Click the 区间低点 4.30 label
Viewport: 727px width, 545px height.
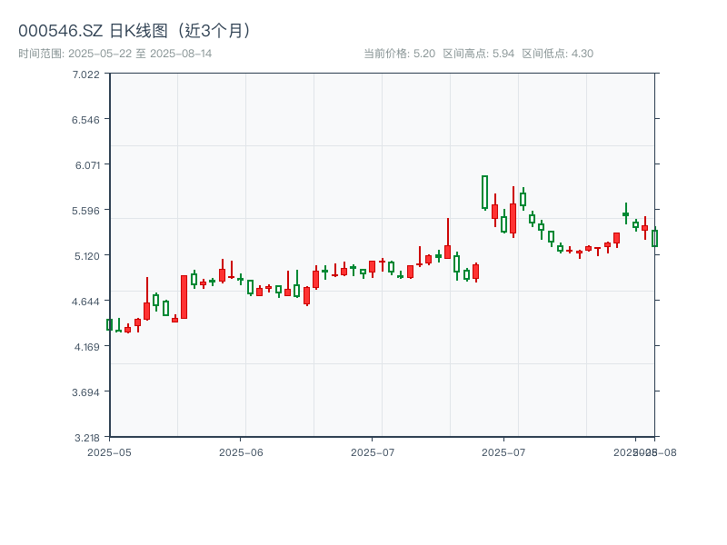click(557, 54)
